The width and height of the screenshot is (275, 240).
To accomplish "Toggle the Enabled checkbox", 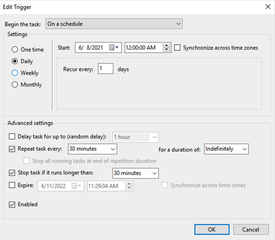I will click(x=12, y=204).
